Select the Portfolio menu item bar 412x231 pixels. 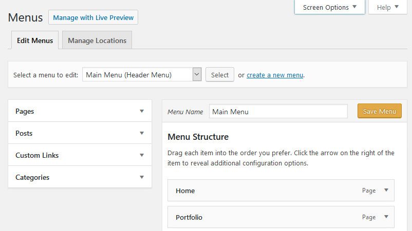coord(281,217)
